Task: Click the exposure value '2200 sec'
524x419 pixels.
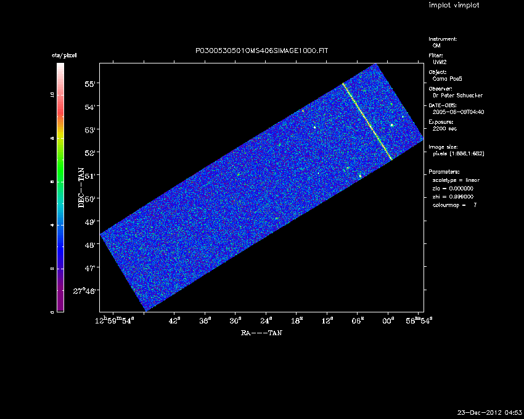Action: click(x=444, y=129)
